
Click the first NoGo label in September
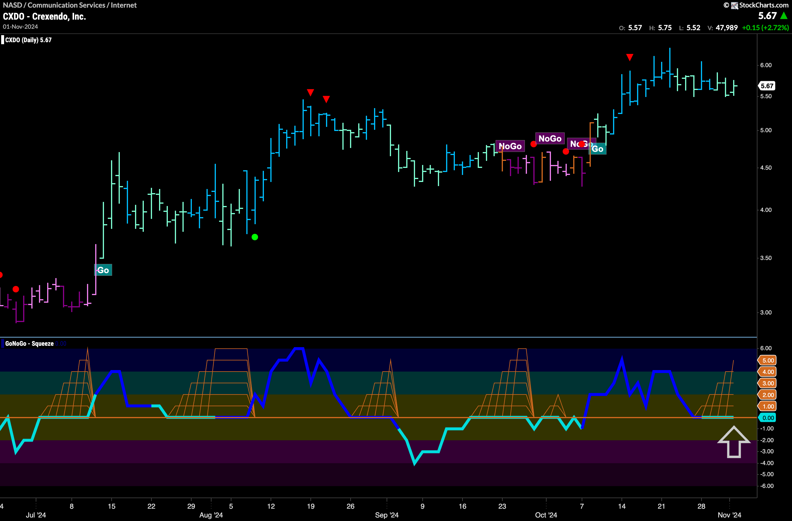[510, 146]
